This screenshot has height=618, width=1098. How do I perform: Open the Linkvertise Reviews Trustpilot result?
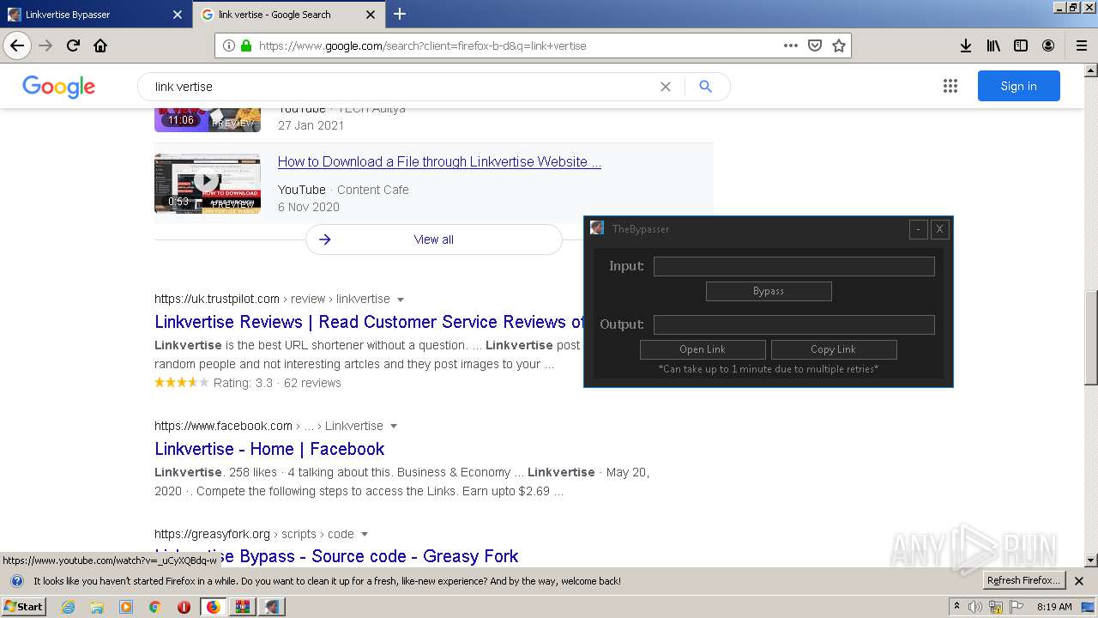tap(369, 322)
